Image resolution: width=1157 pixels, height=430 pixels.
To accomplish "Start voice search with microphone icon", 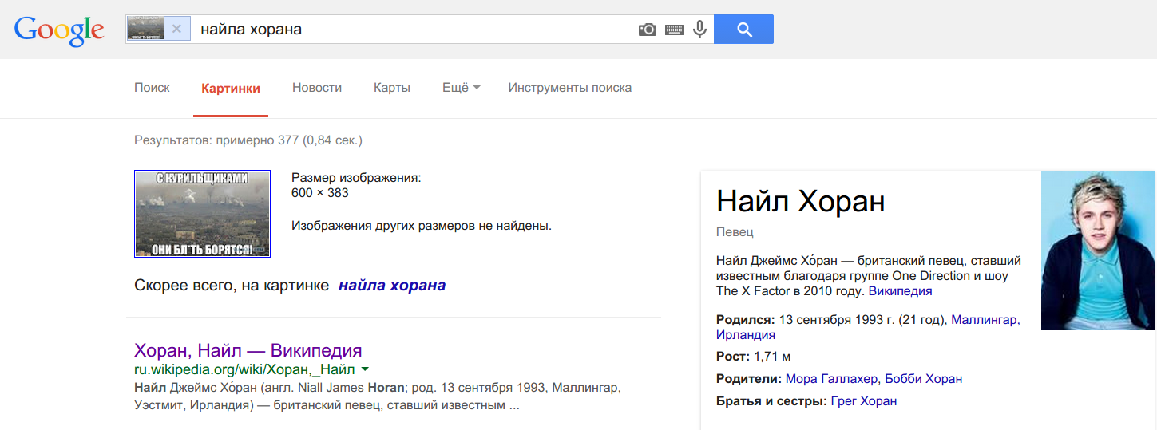I will pyautogui.click(x=700, y=30).
